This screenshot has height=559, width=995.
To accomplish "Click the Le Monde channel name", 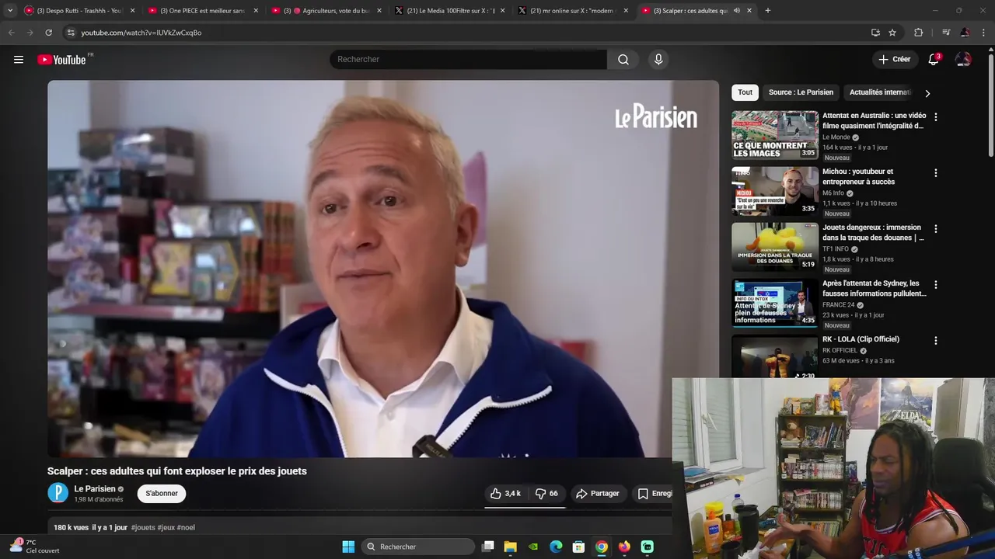I will [x=836, y=137].
